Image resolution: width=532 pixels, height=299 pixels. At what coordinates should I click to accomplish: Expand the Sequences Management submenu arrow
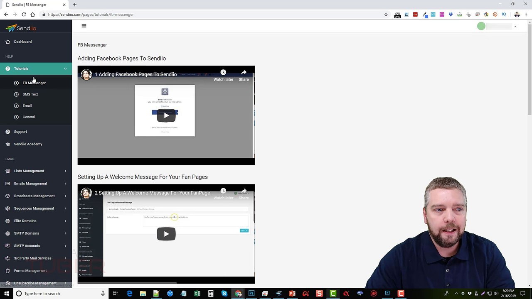(x=65, y=208)
